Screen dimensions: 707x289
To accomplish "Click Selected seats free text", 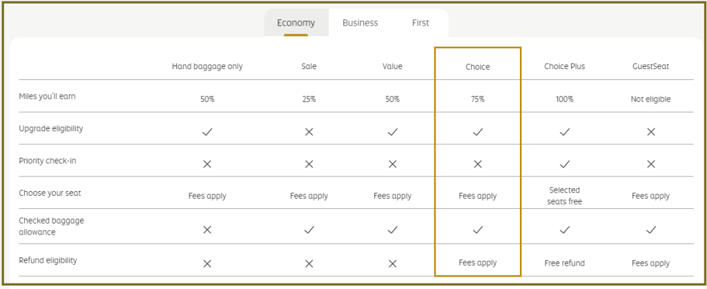I will (565, 196).
